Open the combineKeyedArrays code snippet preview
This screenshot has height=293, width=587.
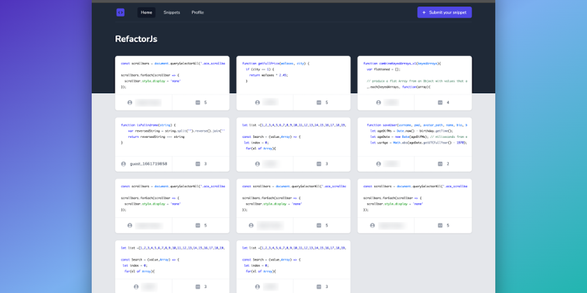[414, 74]
